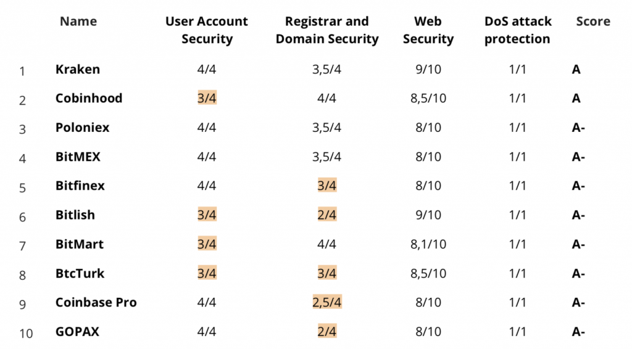Viewport: 632px width, 349px height.
Task: Click Kraken's A score grade
Action: tap(576, 69)
